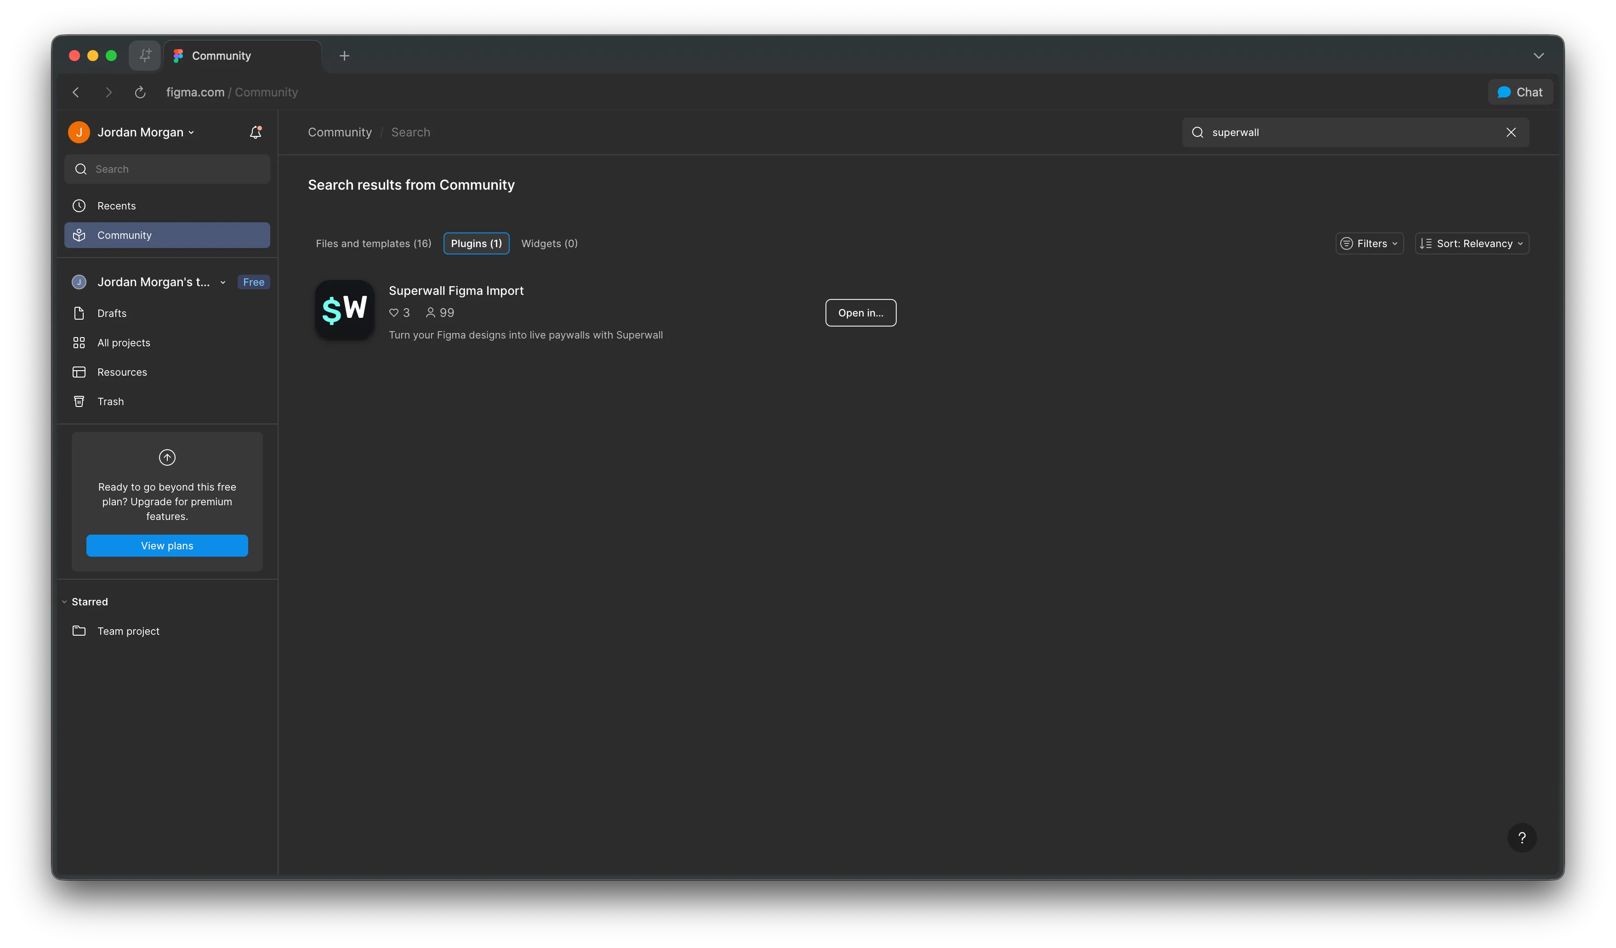This screenshot has width=1616, height=948.
Task: Switch to Widgets (0) tab
Action: pos(549,243)
